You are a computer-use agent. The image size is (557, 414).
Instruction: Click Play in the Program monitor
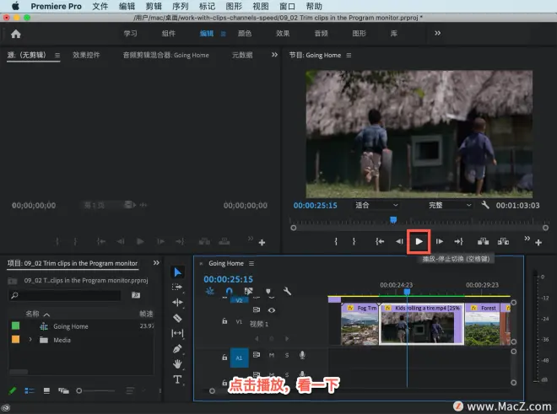point(419,242)
